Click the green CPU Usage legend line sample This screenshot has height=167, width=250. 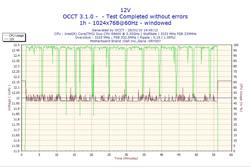6,35
